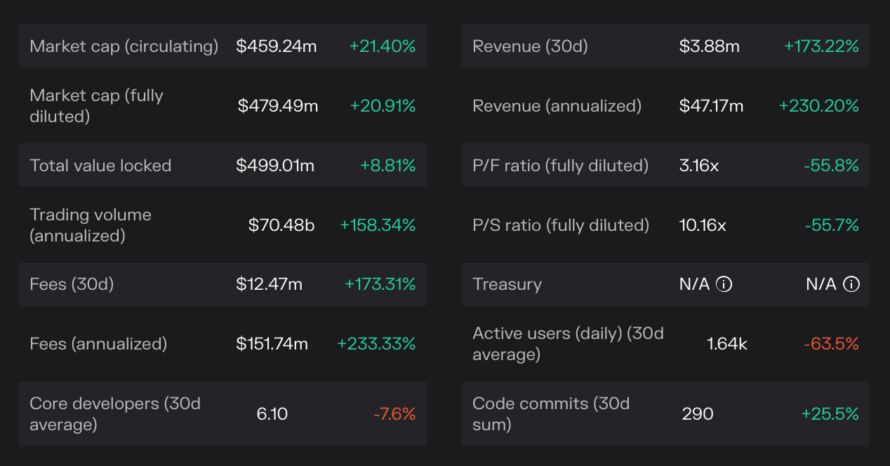Screen dimensions: 890x466
Task: Select the $47.17m annualized revenue value
Action: click(x=711, y=106)
